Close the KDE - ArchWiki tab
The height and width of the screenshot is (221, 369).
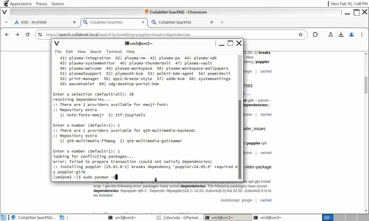point(74,22)
